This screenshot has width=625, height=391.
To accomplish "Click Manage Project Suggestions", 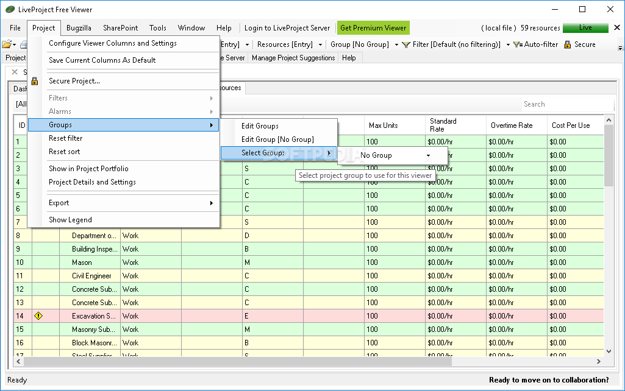I will click(x=293, y=58).
